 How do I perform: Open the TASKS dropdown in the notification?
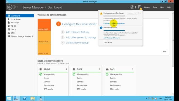132,13
